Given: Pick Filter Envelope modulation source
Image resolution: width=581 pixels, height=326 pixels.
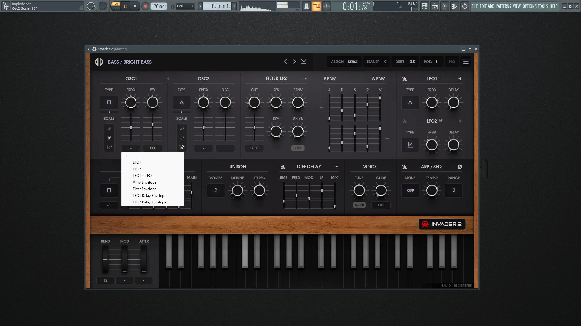Looking at the screenshot, I should (x=153, y=189).
